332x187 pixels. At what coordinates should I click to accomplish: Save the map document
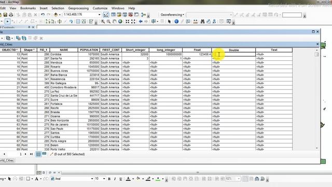5,15
